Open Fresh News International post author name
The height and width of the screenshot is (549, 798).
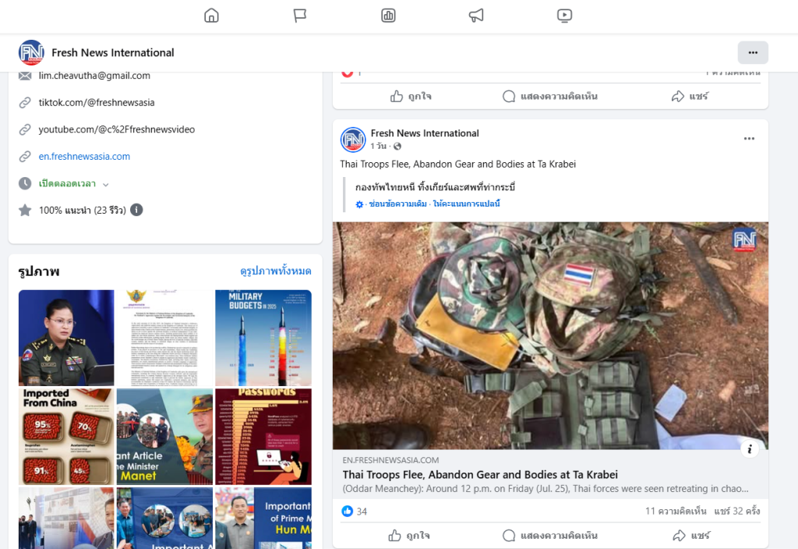pos(425,133)
